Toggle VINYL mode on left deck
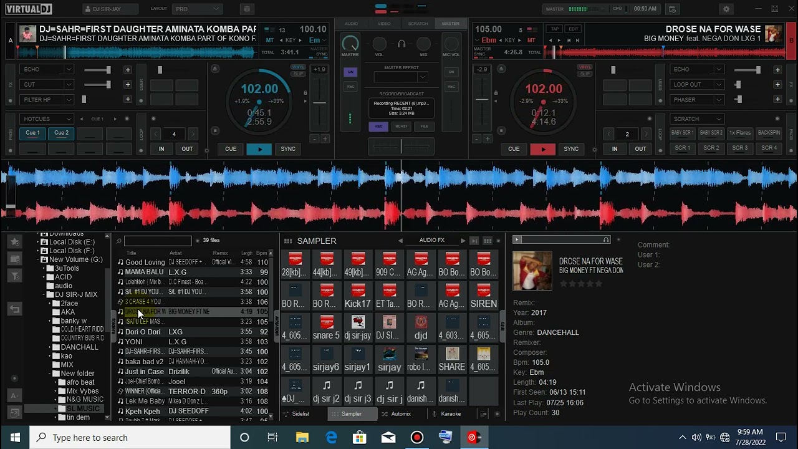This screenshot has width=798, height=449. pyautogui.click(x=297, y=67)
